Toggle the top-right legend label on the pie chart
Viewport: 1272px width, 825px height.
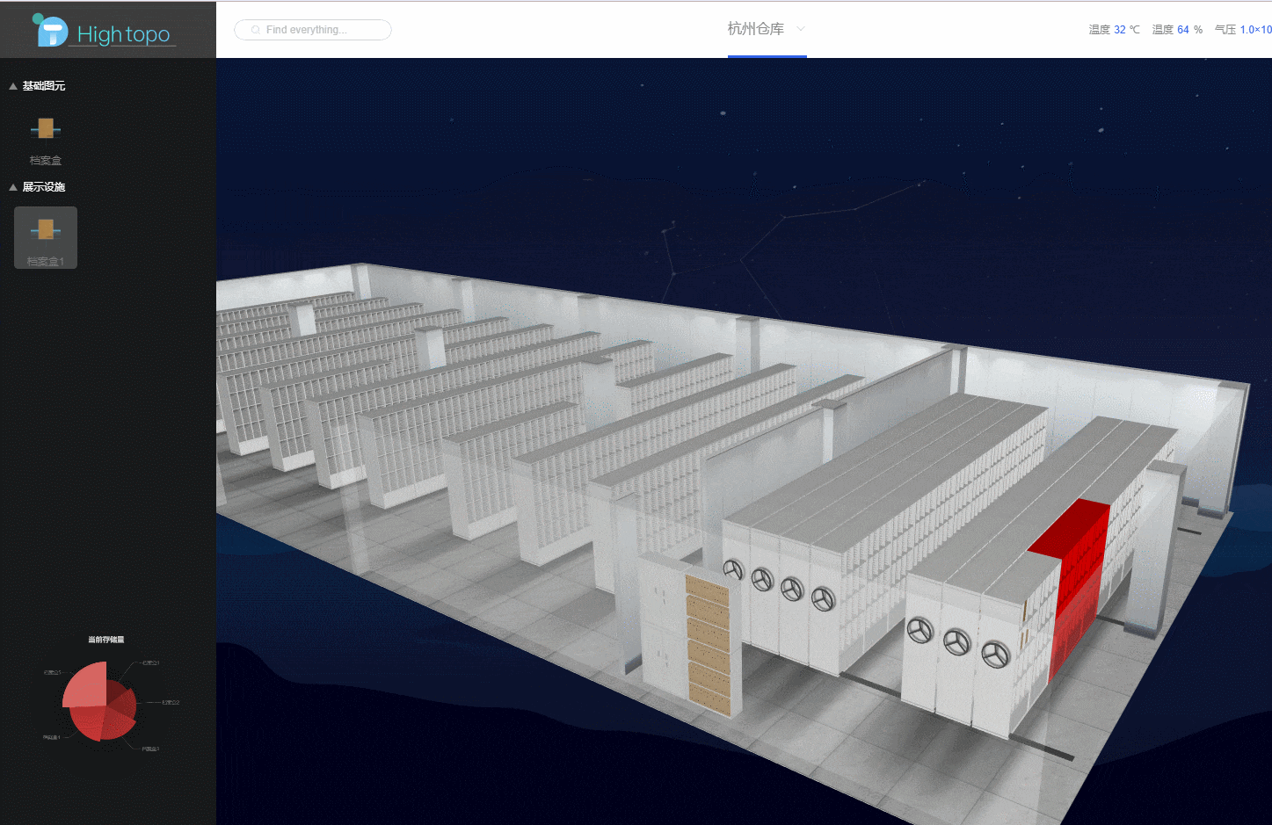(149, 662)
